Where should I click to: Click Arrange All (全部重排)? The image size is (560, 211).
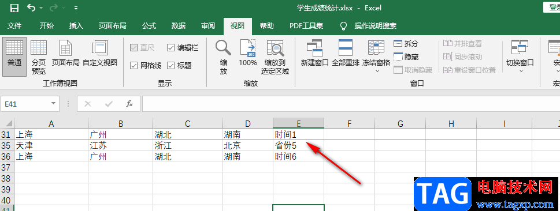point(346,53)
